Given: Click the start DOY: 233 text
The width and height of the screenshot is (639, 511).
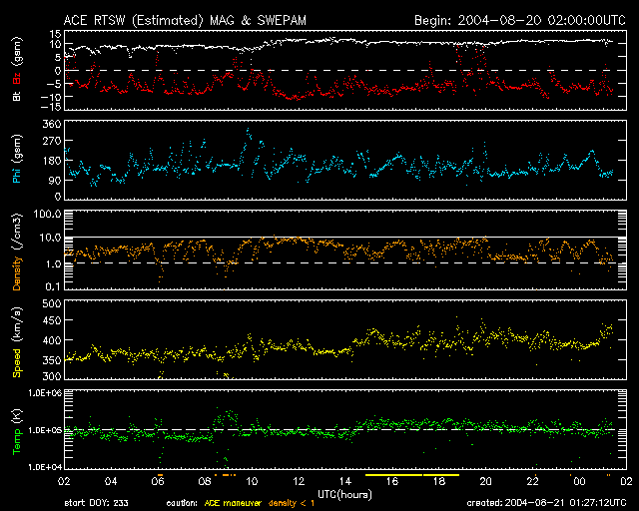Looking at the screenshot, I should pos(96,502).
